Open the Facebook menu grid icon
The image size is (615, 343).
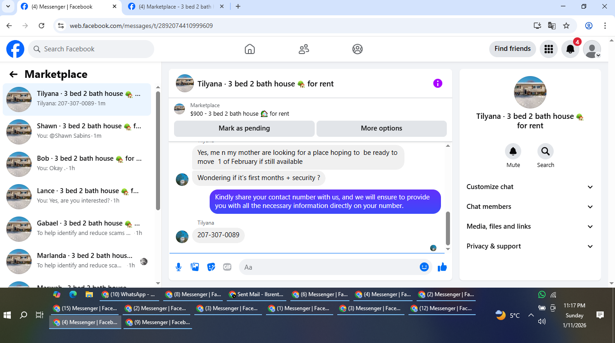click(x=549, y=49)
